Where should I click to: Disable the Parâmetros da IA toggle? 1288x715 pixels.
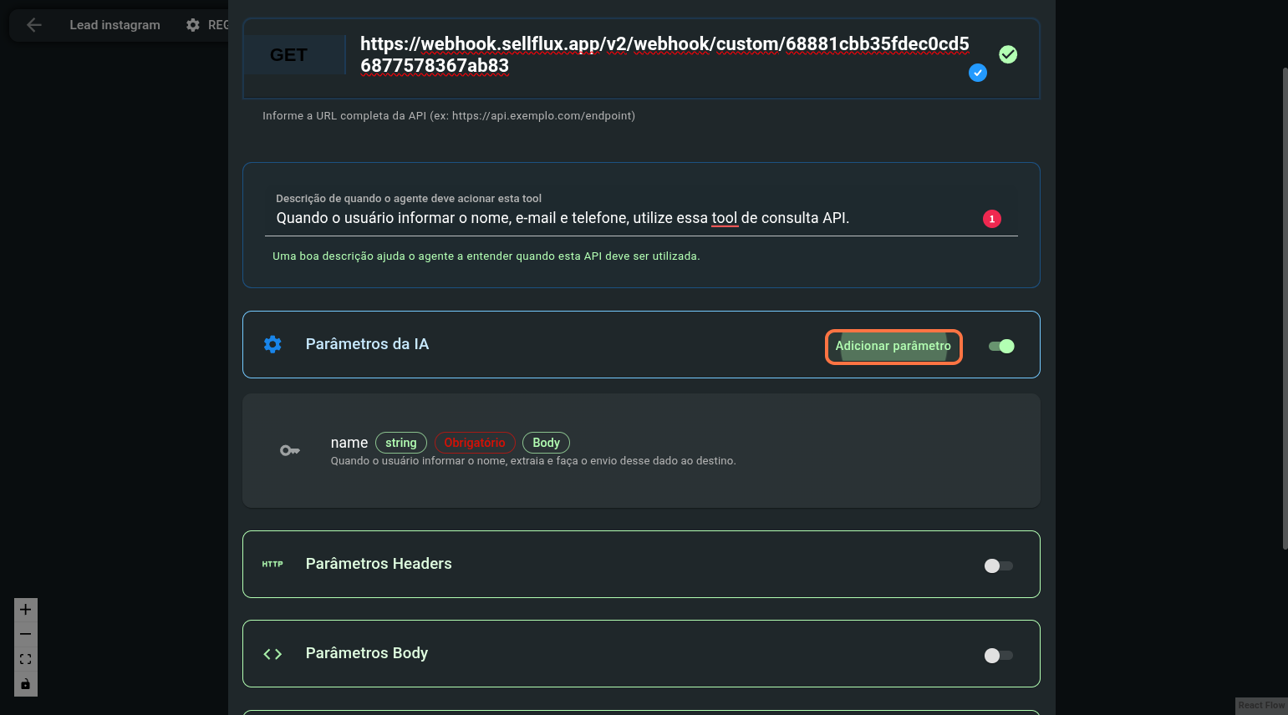1000,347
